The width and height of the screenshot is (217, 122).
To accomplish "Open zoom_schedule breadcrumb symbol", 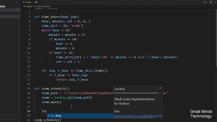I will click(44, 6).
